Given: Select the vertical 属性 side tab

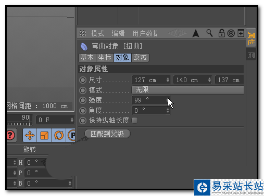Looking at the screenshot, I should coord(251,38).
